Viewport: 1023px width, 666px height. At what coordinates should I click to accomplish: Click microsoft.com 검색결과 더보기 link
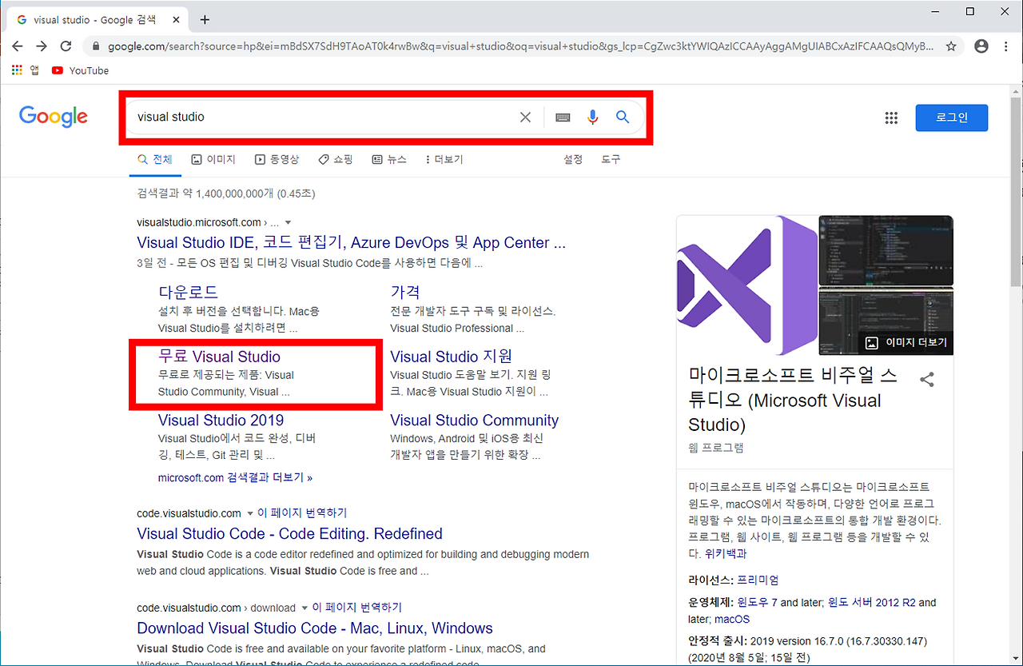pos(235,477)
